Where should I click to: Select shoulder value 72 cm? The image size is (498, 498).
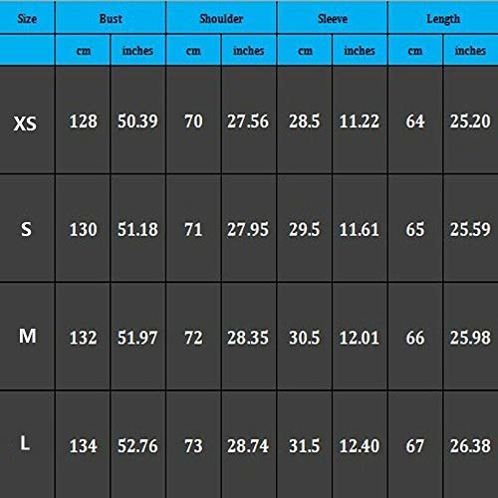[193, 338]
